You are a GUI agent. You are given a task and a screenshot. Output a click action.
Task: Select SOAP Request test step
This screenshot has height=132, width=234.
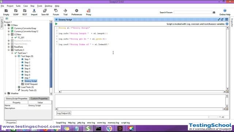pyautogui.click(x=31, y=84)
